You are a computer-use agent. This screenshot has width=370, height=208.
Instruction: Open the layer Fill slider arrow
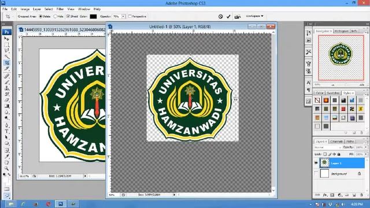pos(366,154)
